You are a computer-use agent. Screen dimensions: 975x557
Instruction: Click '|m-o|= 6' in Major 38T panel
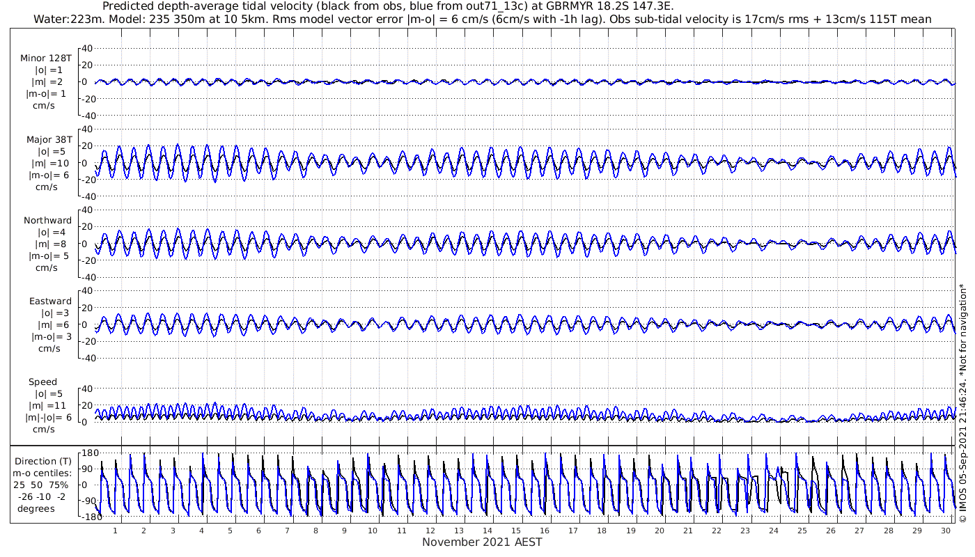point(49,175)
